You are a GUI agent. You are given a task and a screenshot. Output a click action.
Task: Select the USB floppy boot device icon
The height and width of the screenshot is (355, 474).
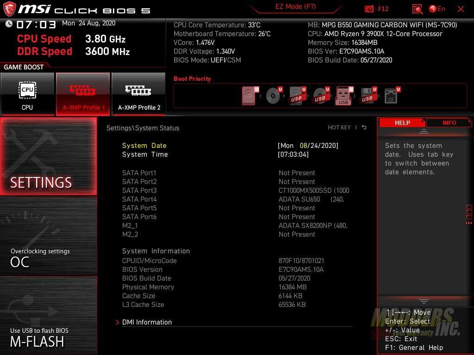point(368,96)
